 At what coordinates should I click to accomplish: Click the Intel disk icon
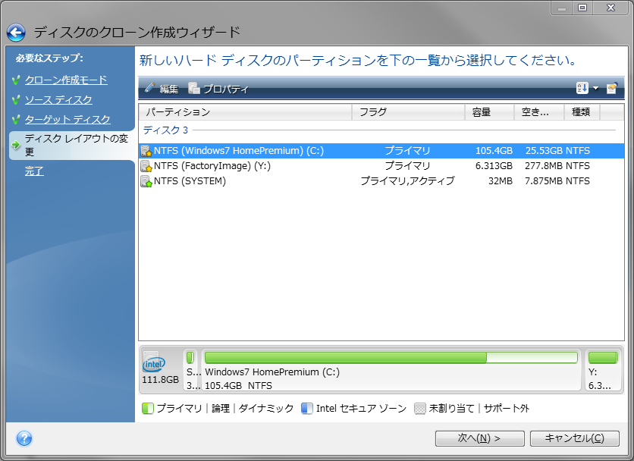click(154, 362)
